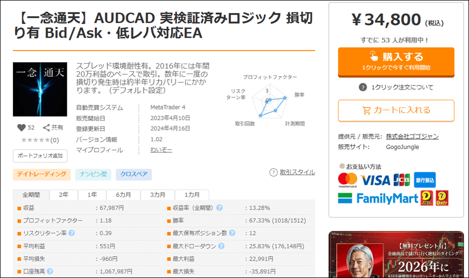469x278 pixels.
Task: Click help icon beside 口座残高
Action: click(x=50, y=271)
